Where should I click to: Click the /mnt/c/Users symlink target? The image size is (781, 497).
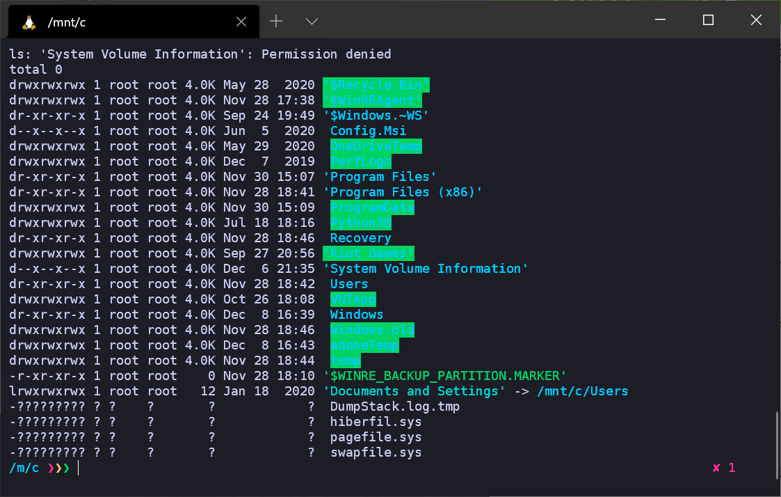coord(583,391)
